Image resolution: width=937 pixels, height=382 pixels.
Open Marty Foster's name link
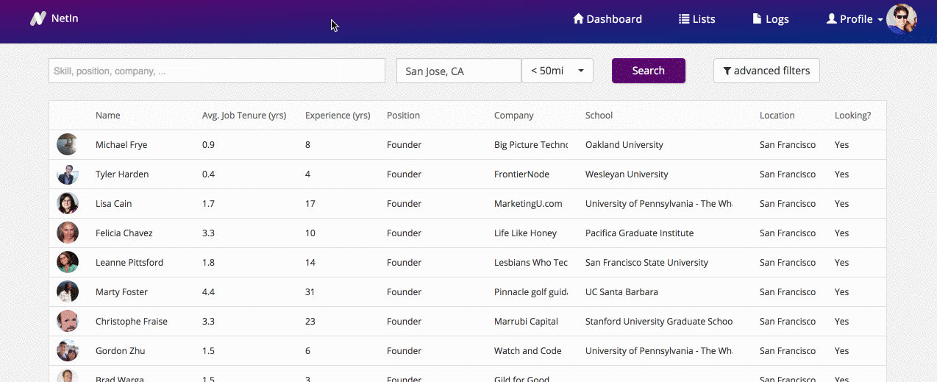[x=121, y=292]
